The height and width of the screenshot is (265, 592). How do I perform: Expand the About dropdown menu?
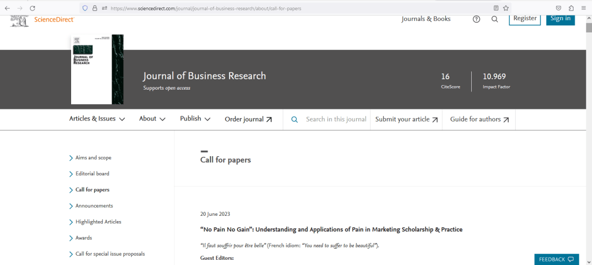[x=152, y=119]
